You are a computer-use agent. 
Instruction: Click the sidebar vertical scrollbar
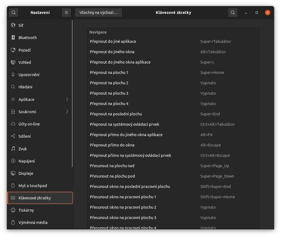tap(72, 93)
